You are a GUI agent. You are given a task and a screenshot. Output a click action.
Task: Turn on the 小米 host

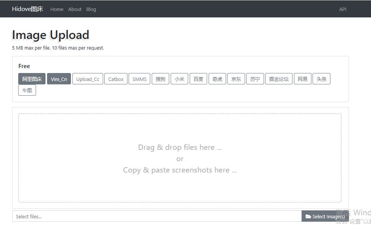[179, 79]
